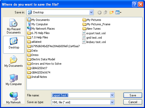Image resolution: width=145 pixels, height=108 pixels.
Task: Select the Desktop icon in places bar
Action: [14, 45]
